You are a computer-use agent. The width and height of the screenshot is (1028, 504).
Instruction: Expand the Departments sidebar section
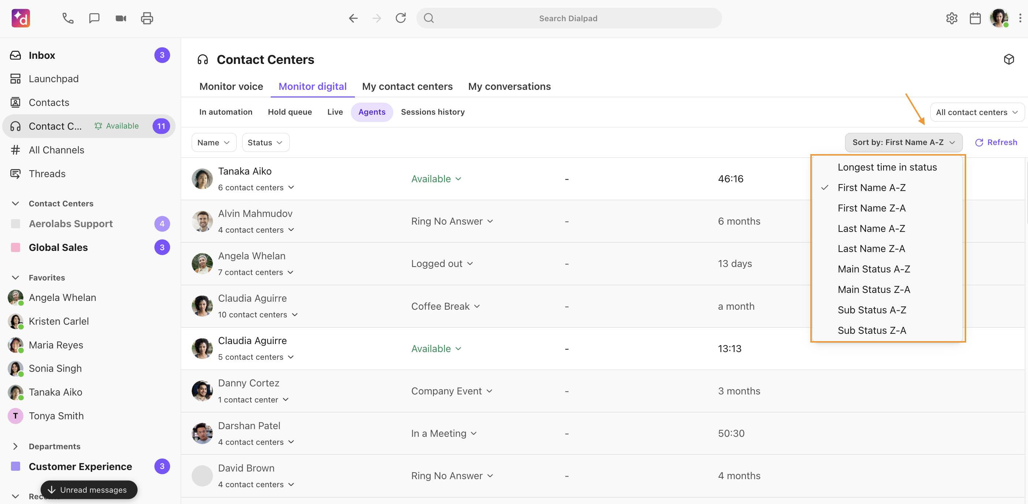[x=15, y=447]
